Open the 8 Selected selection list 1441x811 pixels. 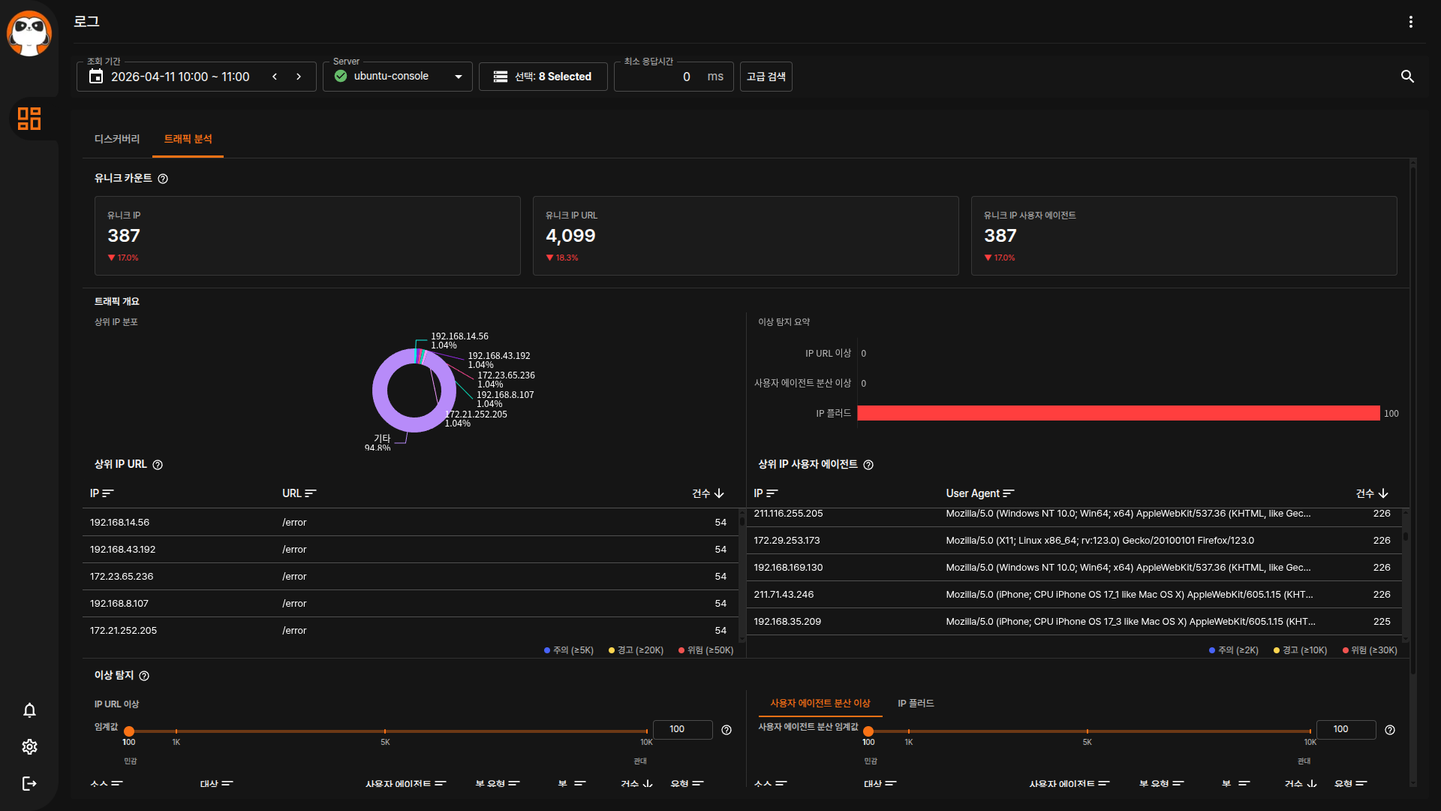point(543,77)
